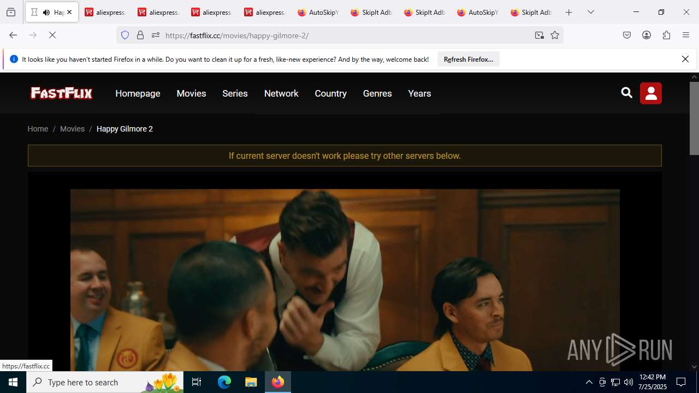The width and height of the screenshot is (699, 393).
Task: Mute the playing Happy Gilmore tab
Action: [46, 12]
